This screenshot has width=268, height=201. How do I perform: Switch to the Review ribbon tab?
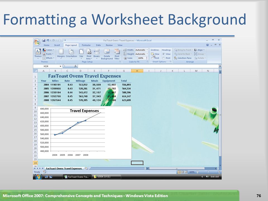pos(109,45)
